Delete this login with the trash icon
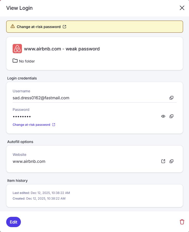 click(182, 222)
